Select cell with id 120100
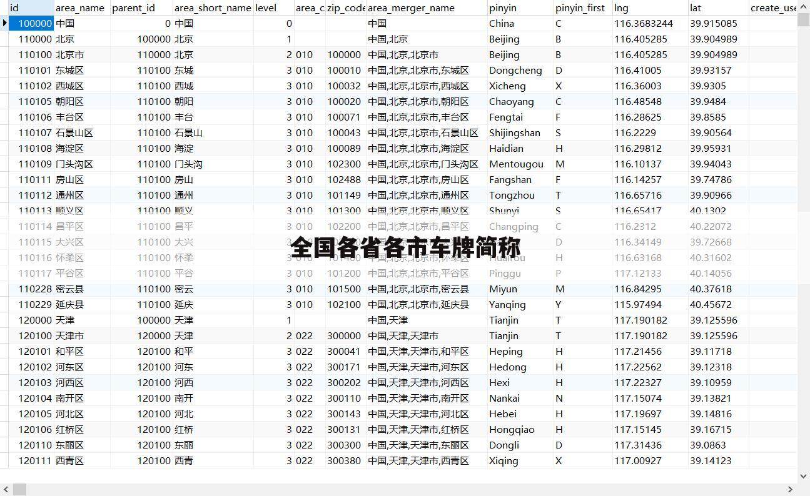 click(x=31, y=335)
